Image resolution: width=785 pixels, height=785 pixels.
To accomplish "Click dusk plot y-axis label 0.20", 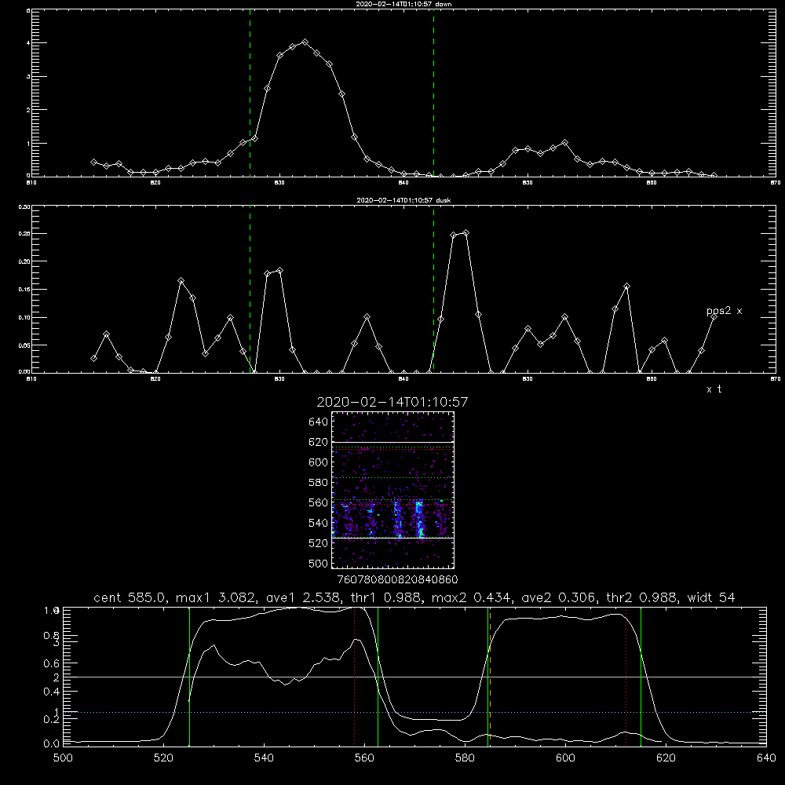I will click(x=24, y=261).
